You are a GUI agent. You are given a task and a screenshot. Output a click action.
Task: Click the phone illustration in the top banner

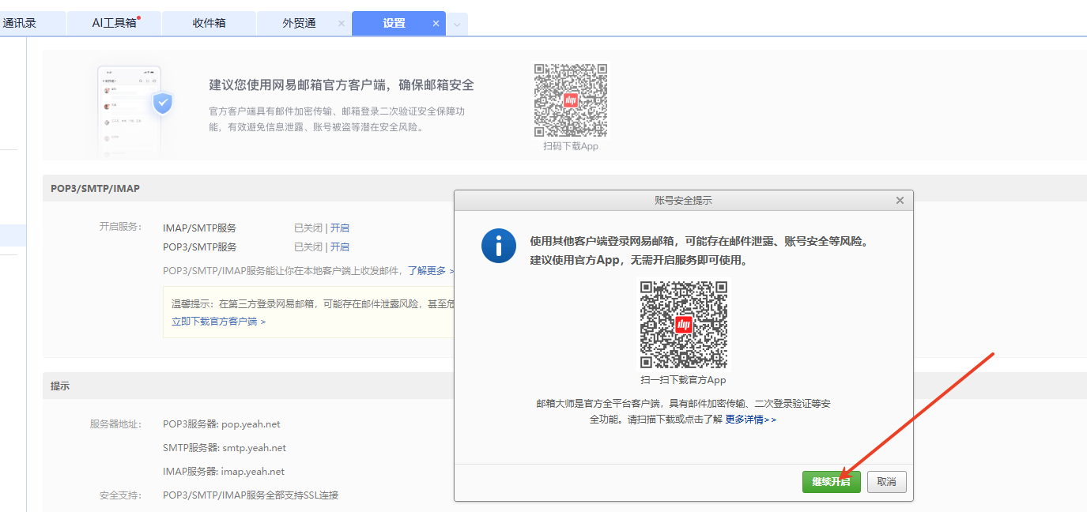(x=128, y=111)
